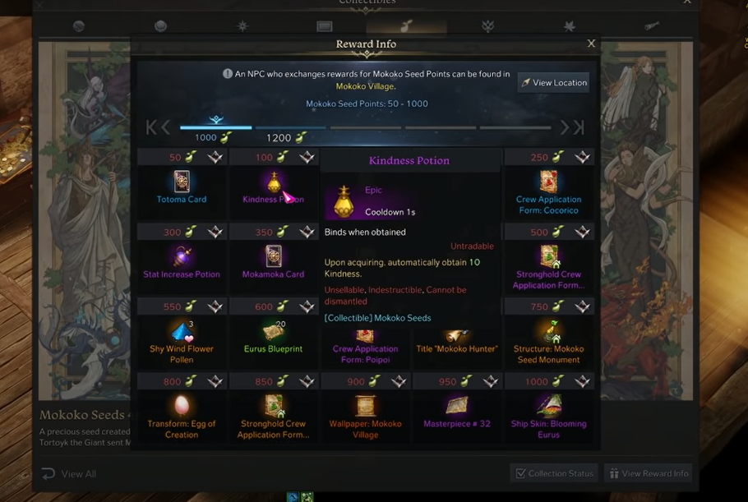
Task: Select the Ship Skin: Blooming Eurus icon
Action: (x=548, y=406)
